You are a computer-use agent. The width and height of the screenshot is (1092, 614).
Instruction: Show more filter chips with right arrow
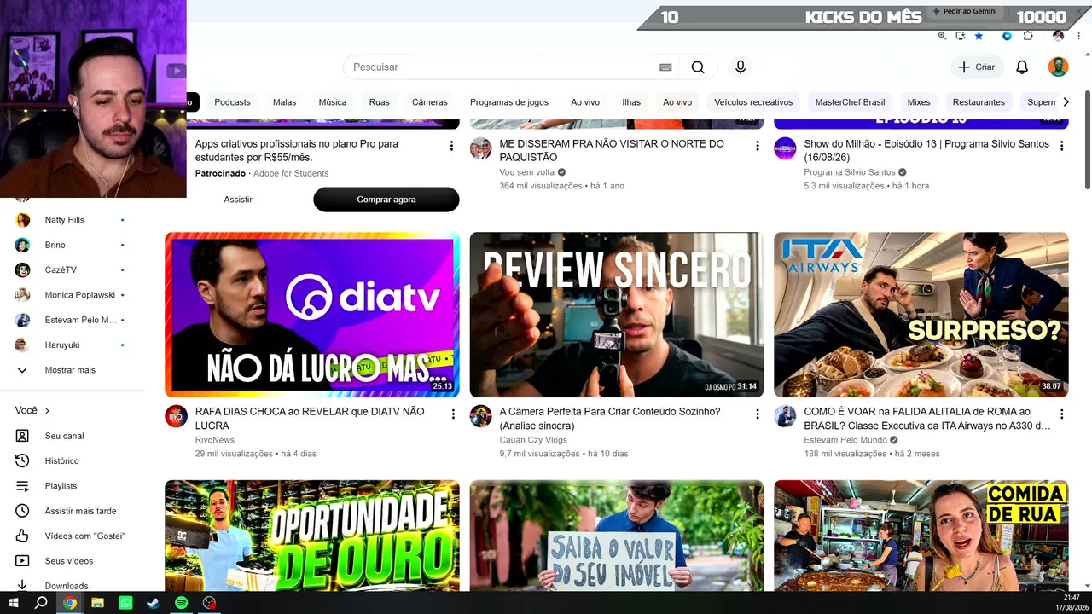pos(1065,102)
